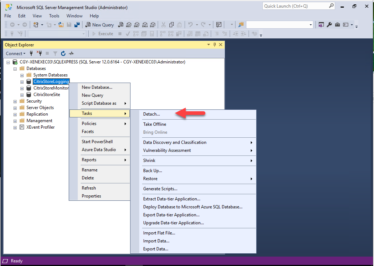Screen dimensions: 374x266
Task: Open the File menu
Action: coord(8,16)
